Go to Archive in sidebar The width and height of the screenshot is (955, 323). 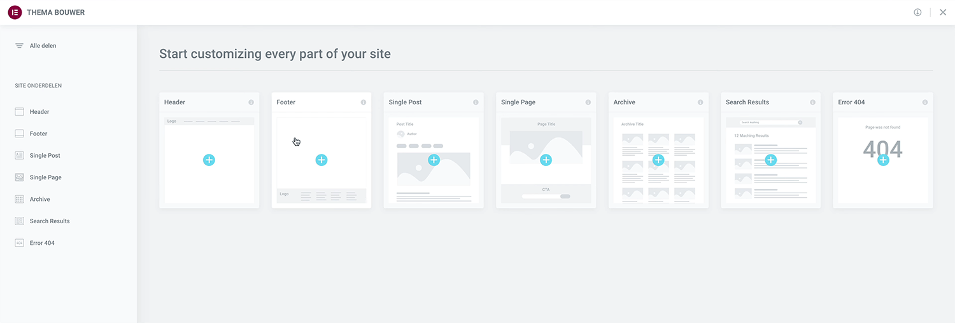click(x=39, y=200)
